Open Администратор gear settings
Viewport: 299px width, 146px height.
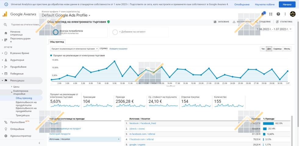point(6,136)
